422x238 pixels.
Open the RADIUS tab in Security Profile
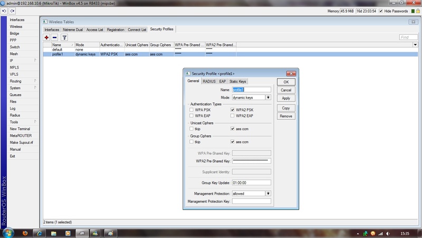tap(209, 82)
